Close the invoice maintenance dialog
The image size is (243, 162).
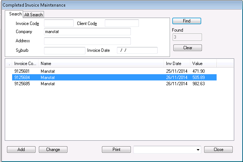point(218,150)
